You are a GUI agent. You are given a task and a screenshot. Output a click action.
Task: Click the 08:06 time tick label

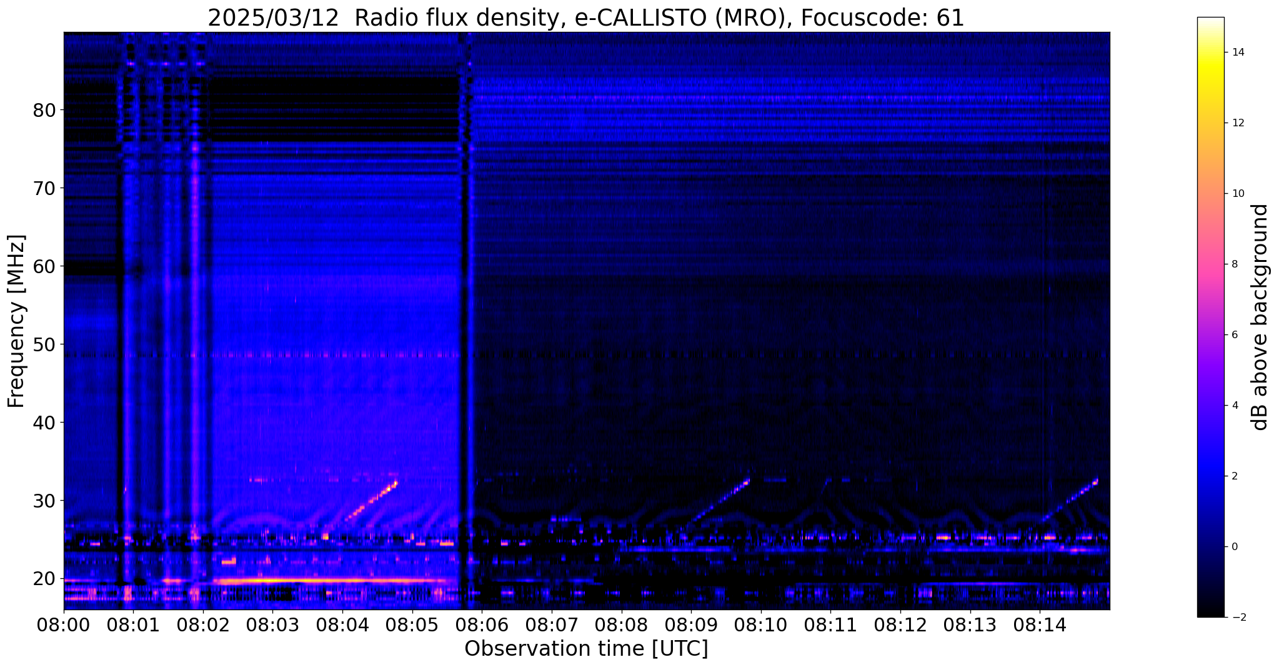[482, 624]
